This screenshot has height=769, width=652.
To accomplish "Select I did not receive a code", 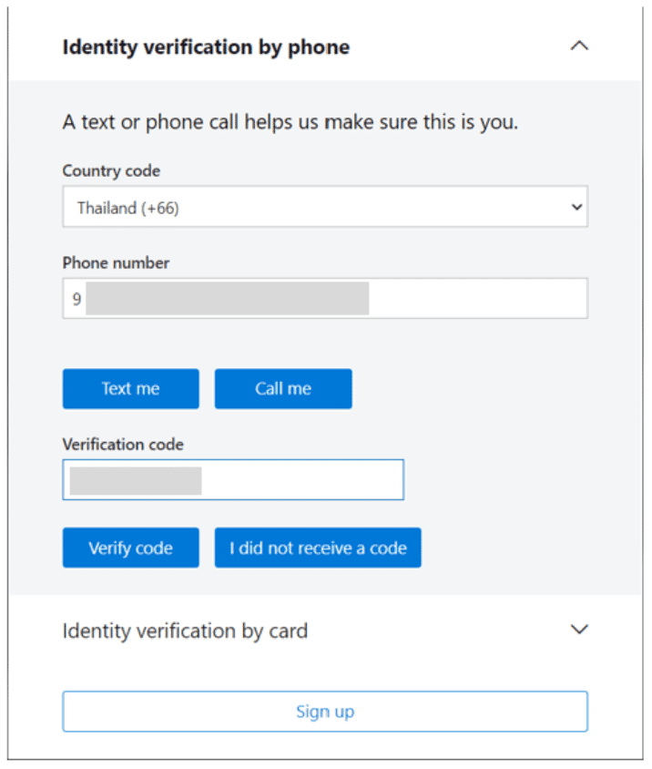I will (x=318, y=549).
